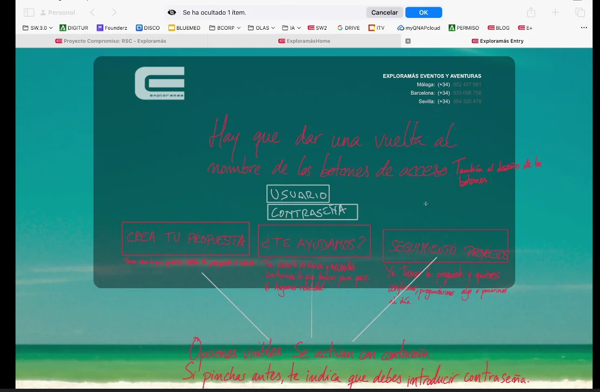Click the hidden-item eye icon

click(172, 12)
